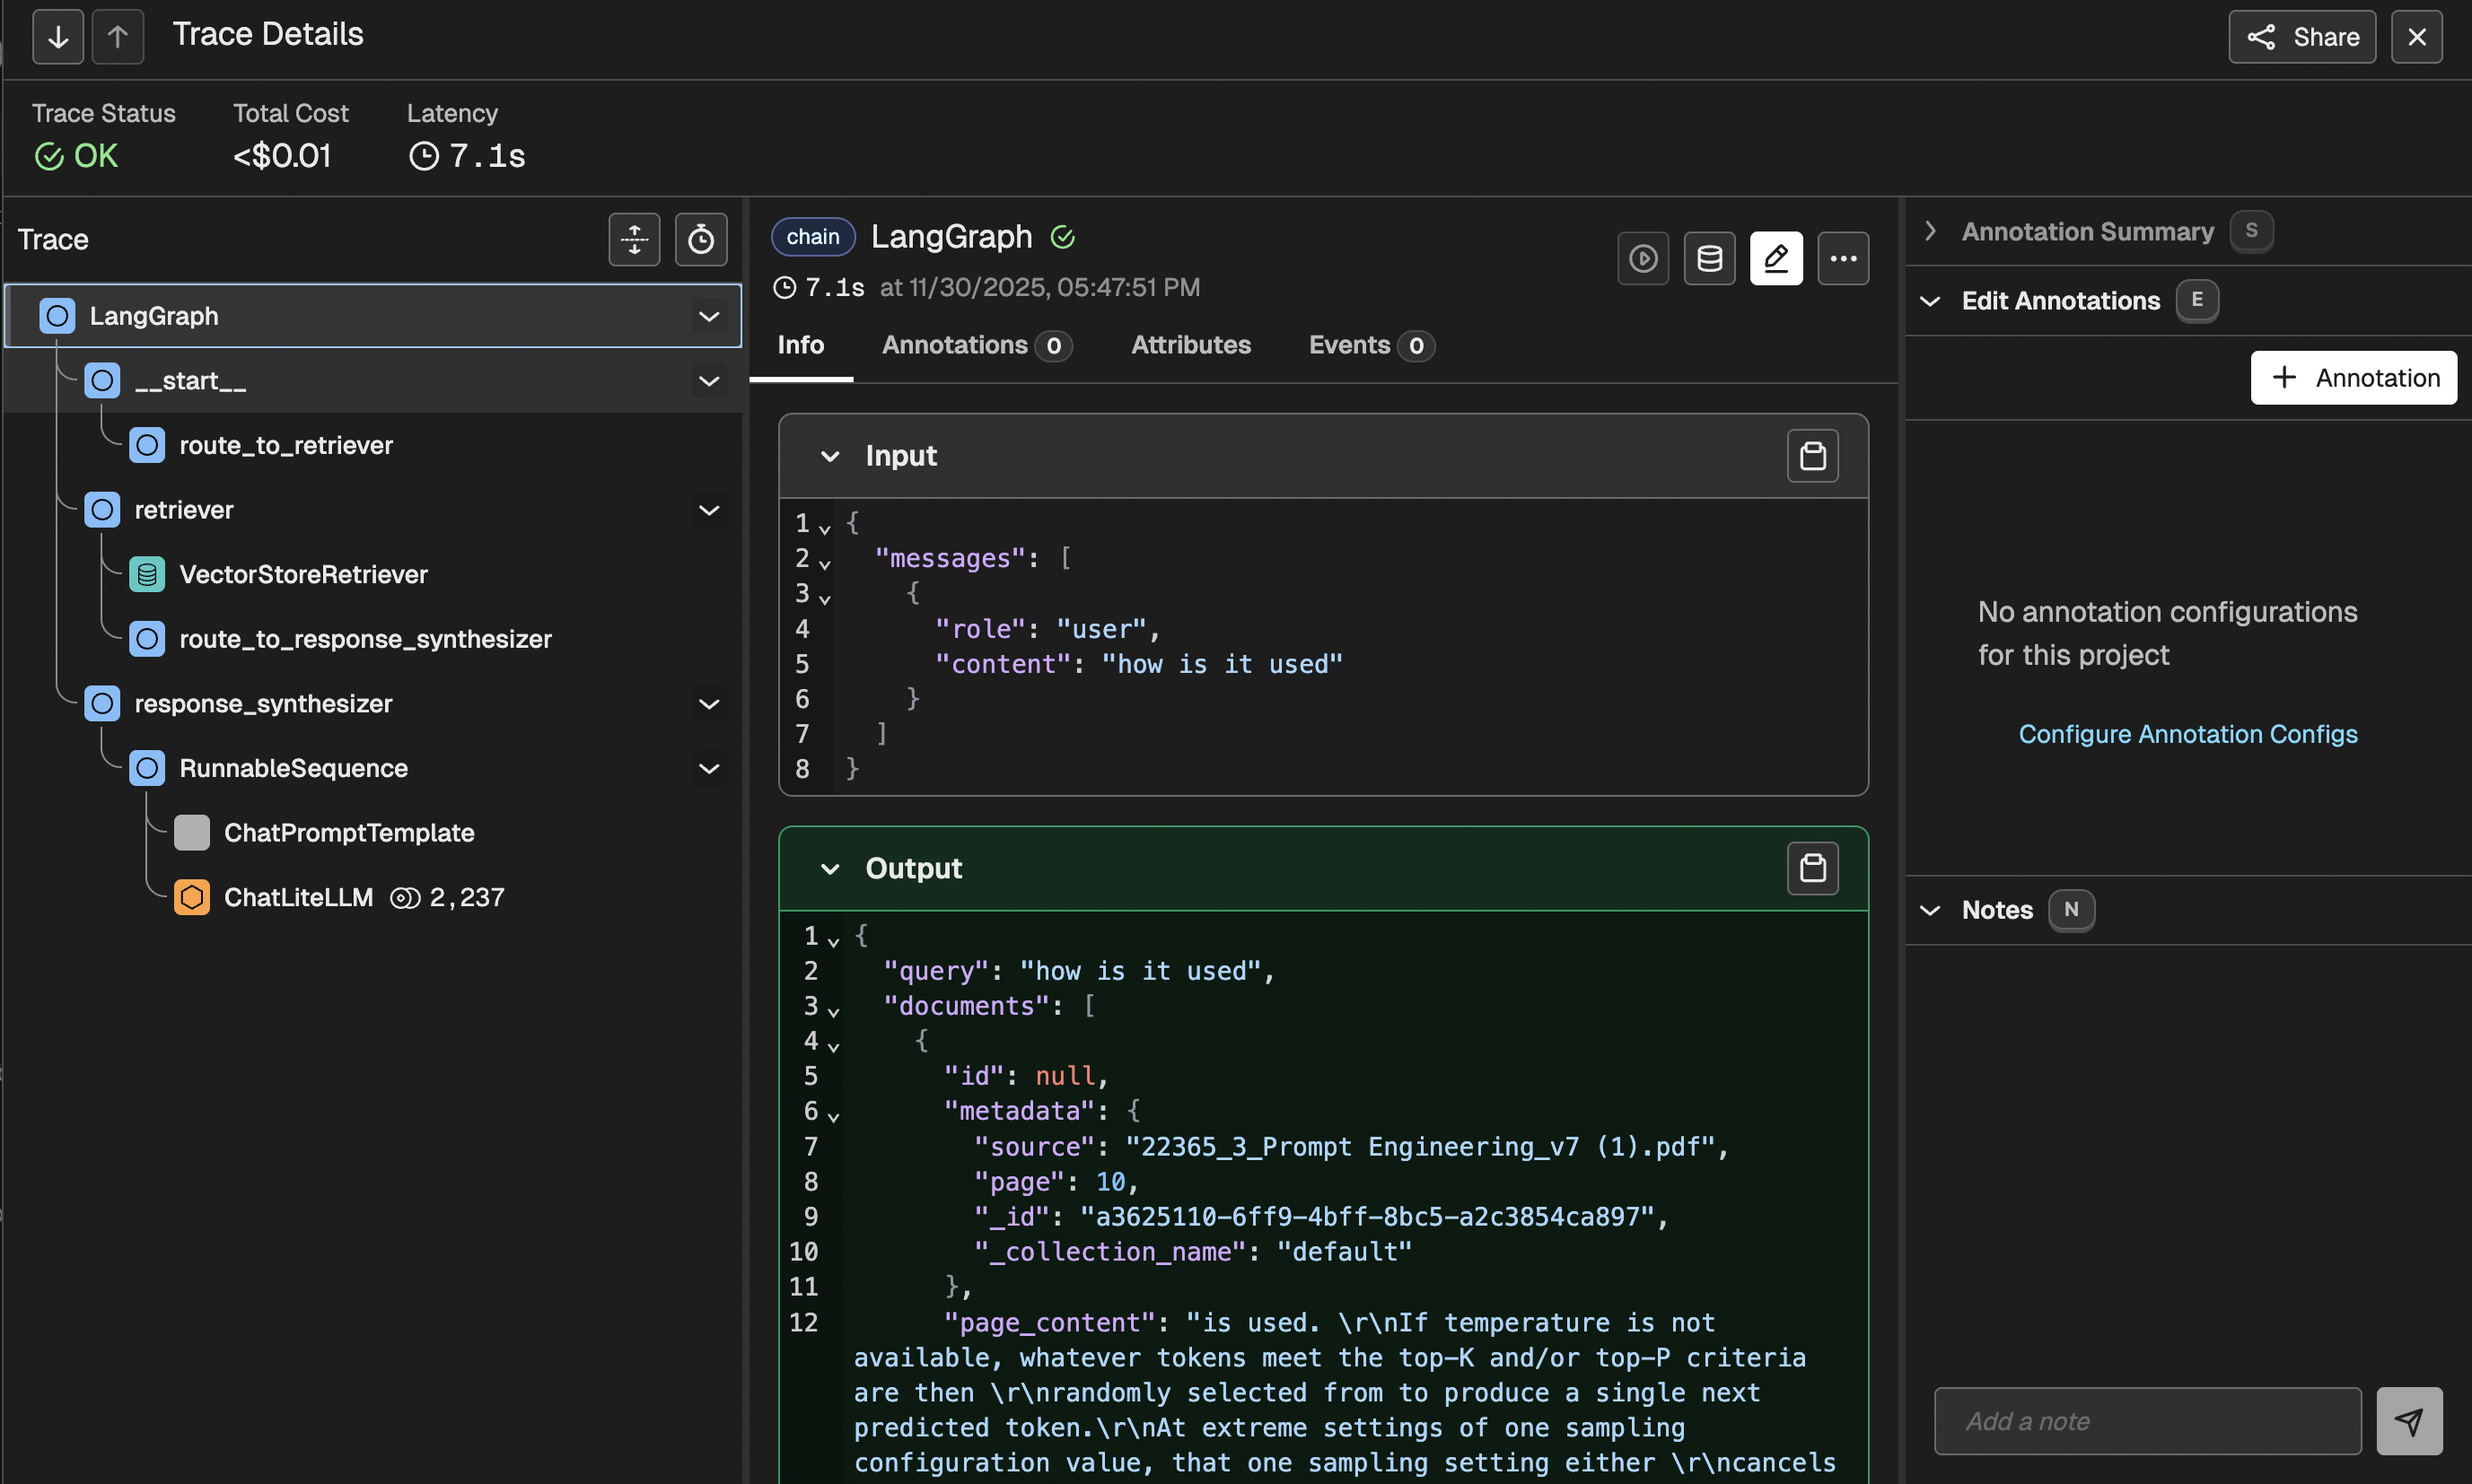
Task: Go to the previous trace with up arrow
Action: point(118,37)
